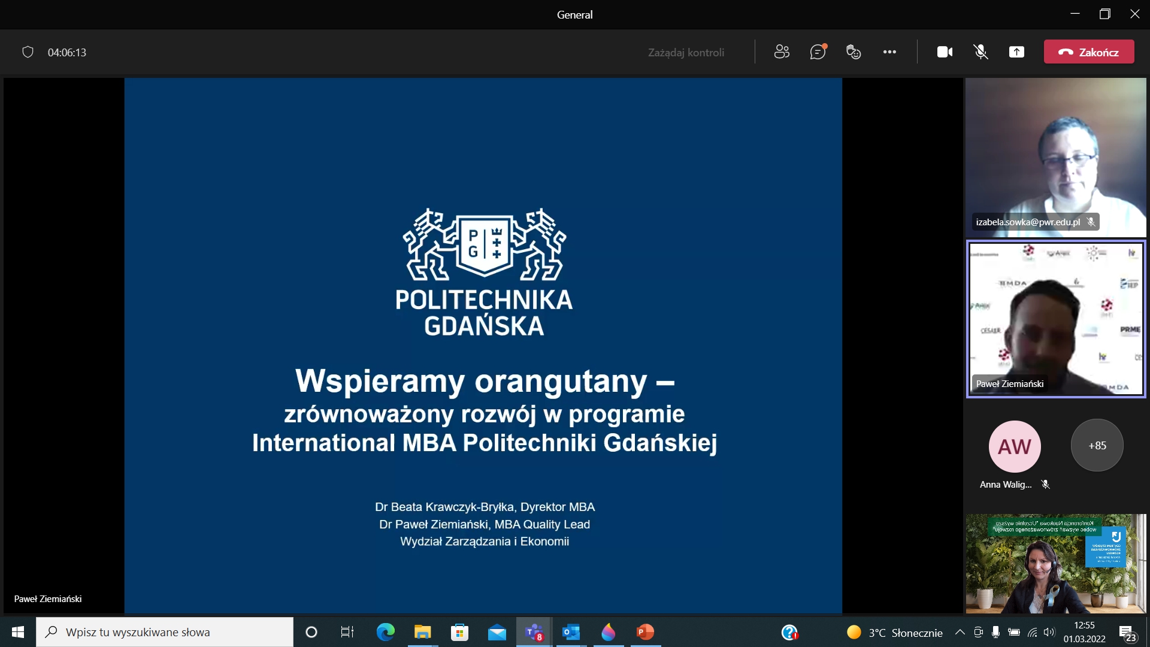The width and height of the screenshot is (1150, 647).
Task: Open Microsoft Teams taskbar icon
Action: [x=534, y=632]
